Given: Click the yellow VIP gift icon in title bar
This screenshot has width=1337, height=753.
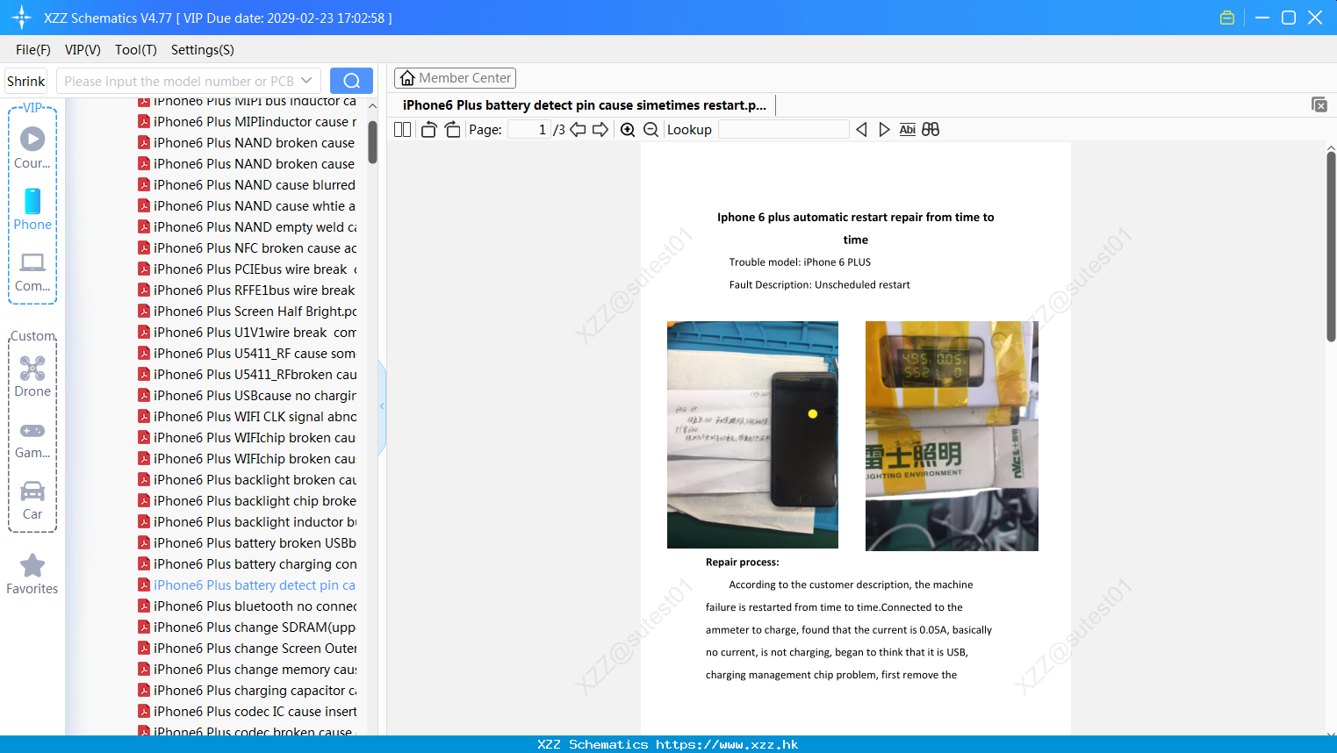Looking at the screenshot, I should click(1227, 18).
